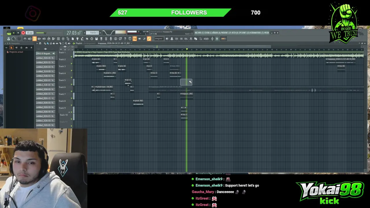Open the HERRAMIENTAS menu

tap(257, 33)
